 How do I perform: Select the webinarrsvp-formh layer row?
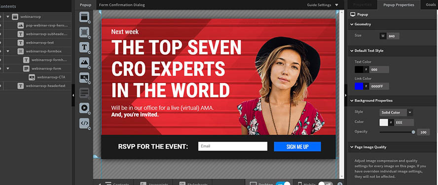coord(36,60)
